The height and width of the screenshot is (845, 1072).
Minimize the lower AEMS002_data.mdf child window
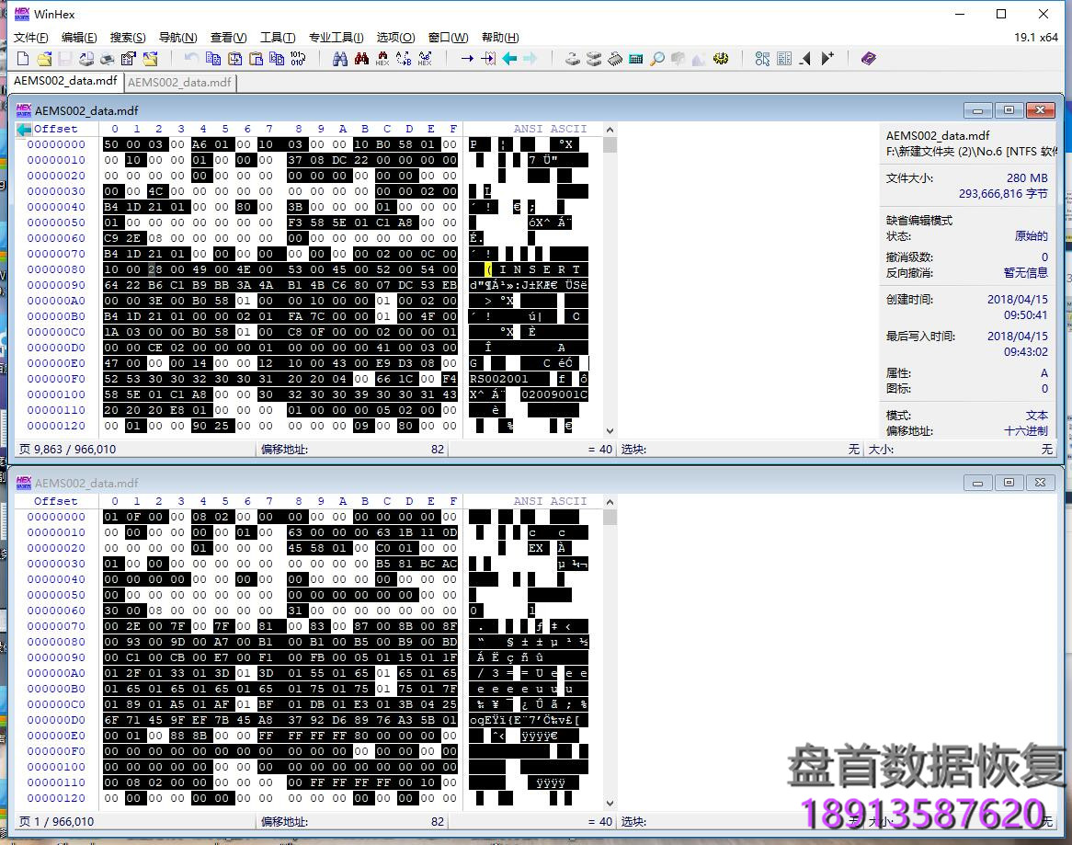pos(977,483)
